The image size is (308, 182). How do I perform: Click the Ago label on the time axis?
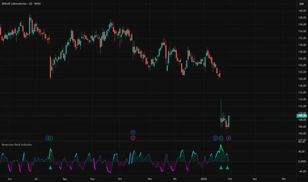coord(65,179)
